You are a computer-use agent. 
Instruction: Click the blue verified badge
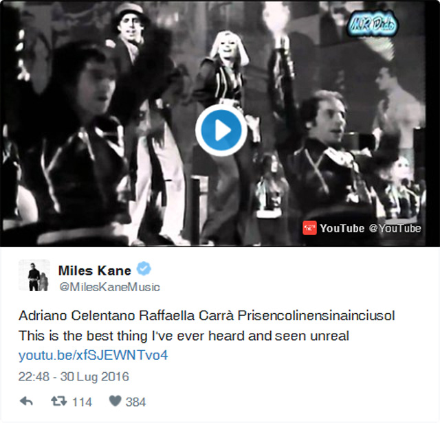point(144,268)
